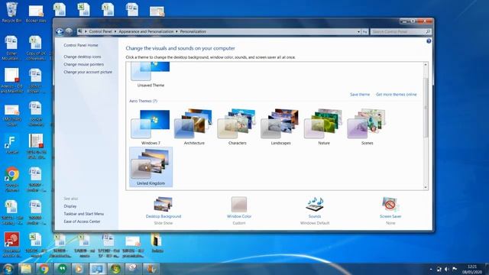Click the theme list scroll down arrow
The height and width of the screenshot is (275, 489).
(x=426, y=187)
